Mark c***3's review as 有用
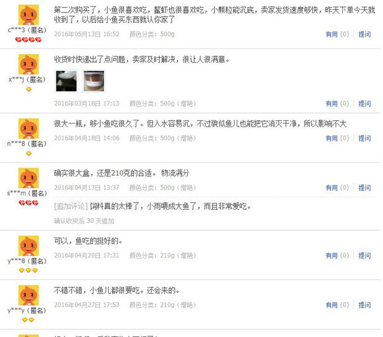The width and height of the screenshot is (383, 337). click(337, 34)
